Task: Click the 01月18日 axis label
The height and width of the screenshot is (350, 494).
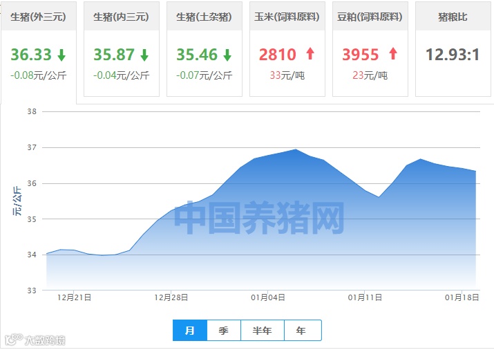Action: tap(462, 297)
